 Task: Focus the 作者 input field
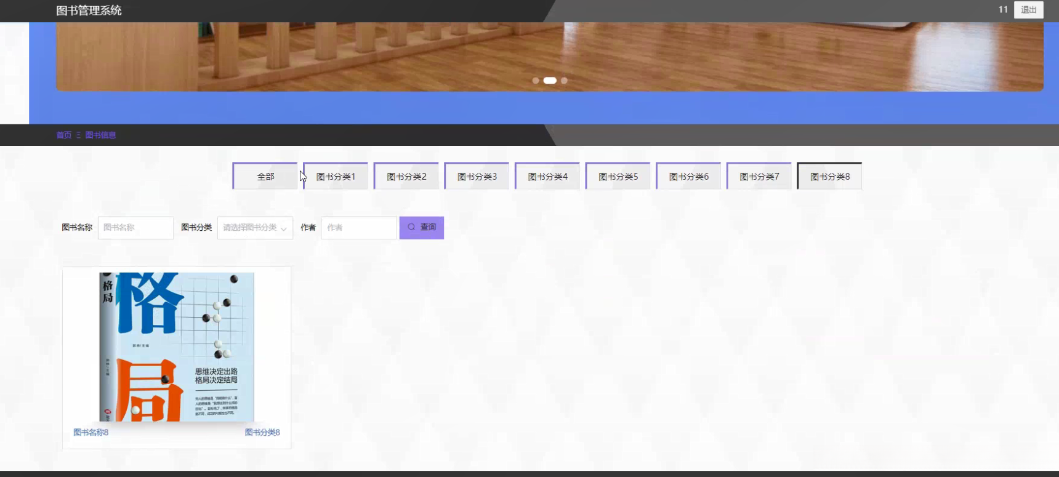click(x=359, y=228)
